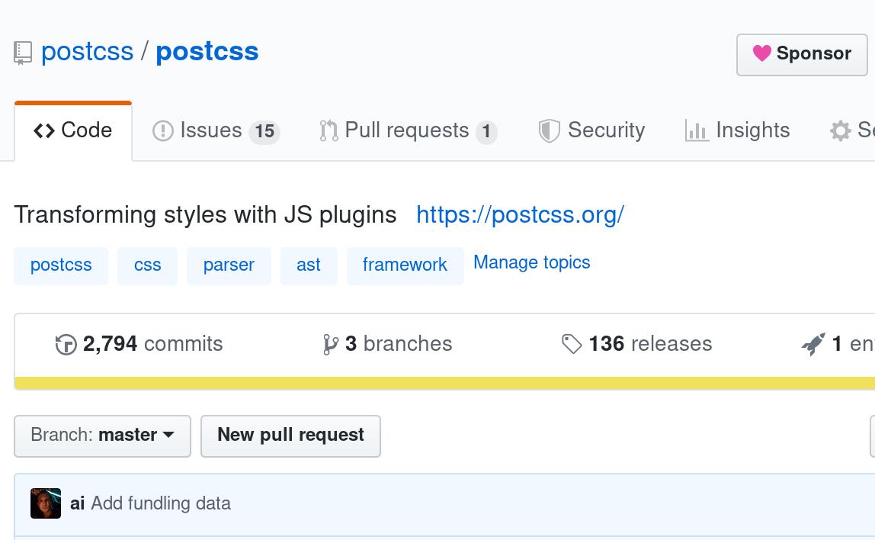Open the Branch: master dropdown
This screenshot has height=540, width=875.
pos(102,436)
